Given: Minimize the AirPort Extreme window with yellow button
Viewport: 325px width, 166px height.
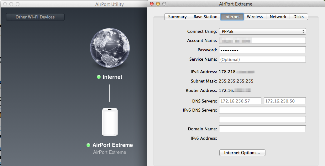Looking at the screenshot, I should coord(158,4).
